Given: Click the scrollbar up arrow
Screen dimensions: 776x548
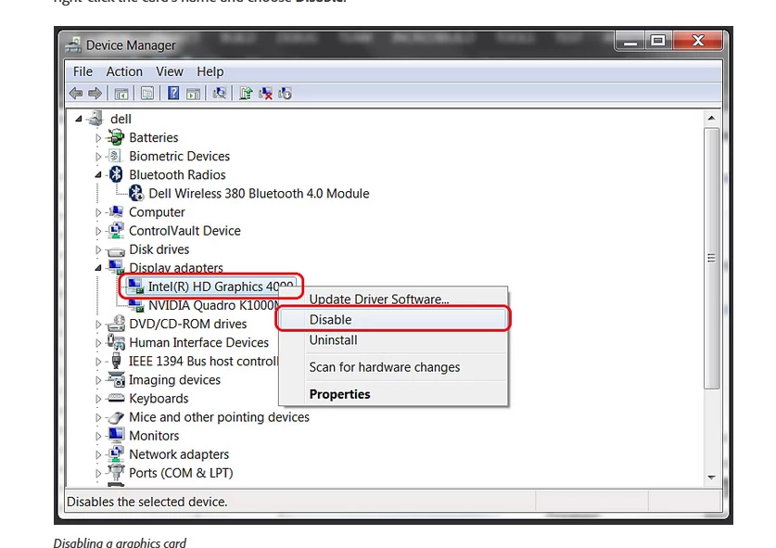Looking at the screenshot, I should tap(711, 118).
